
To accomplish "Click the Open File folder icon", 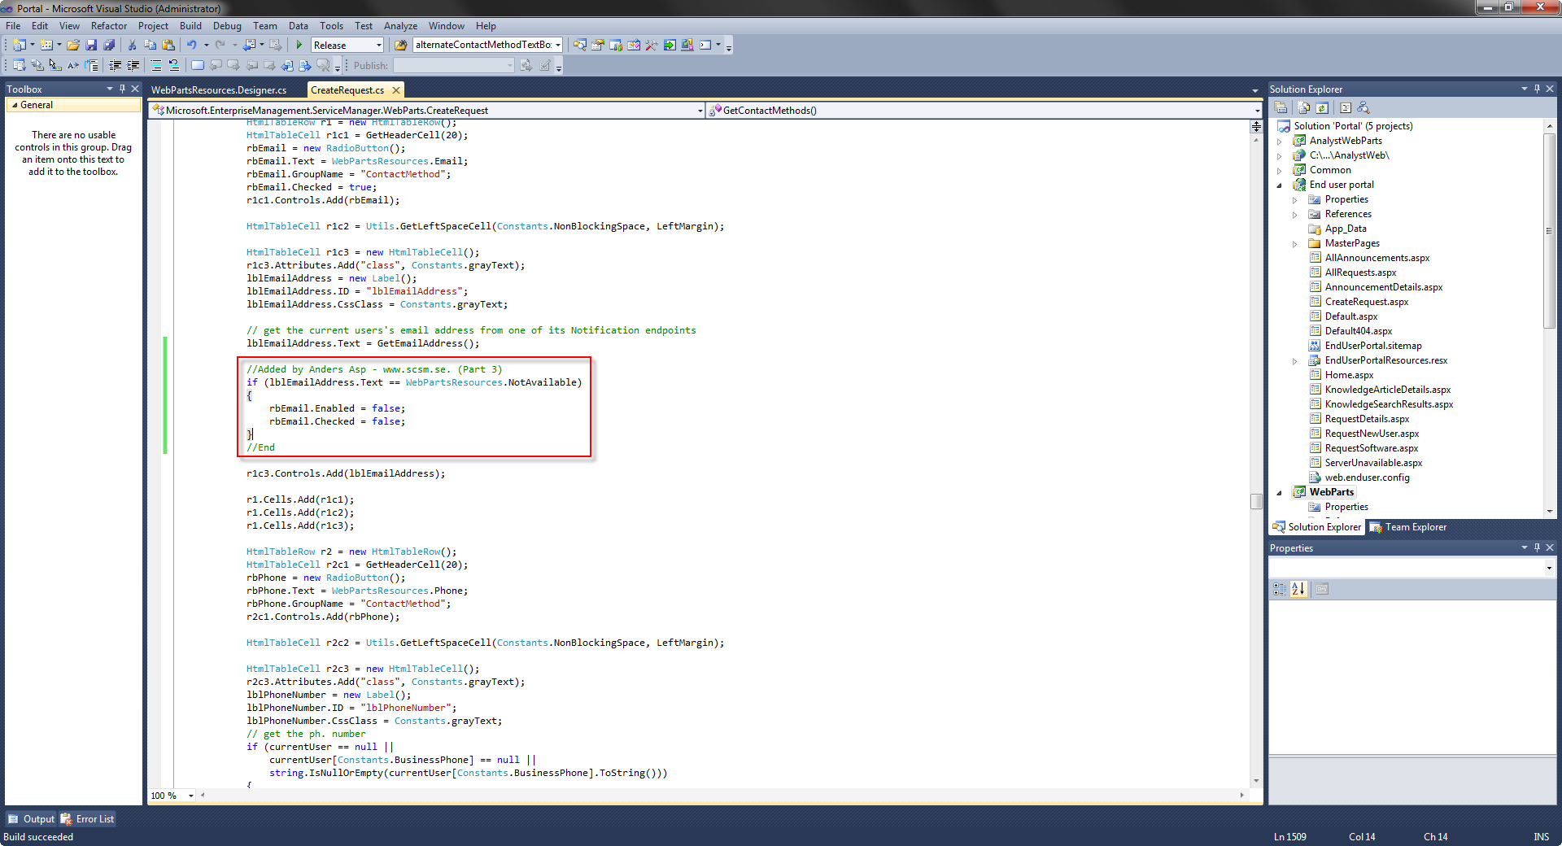I will 73,45.
